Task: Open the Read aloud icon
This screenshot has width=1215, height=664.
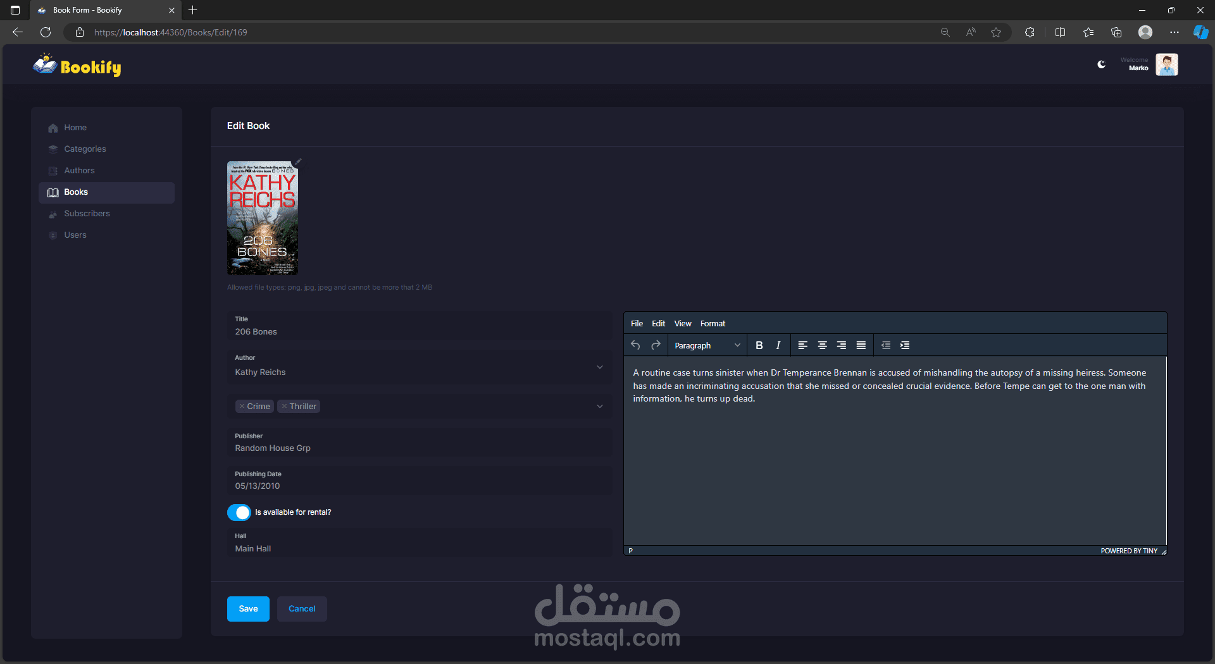Action: click(971, 32)
